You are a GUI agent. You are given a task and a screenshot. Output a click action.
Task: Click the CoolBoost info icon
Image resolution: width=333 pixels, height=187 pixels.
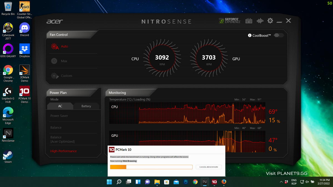tap(250, 35)
